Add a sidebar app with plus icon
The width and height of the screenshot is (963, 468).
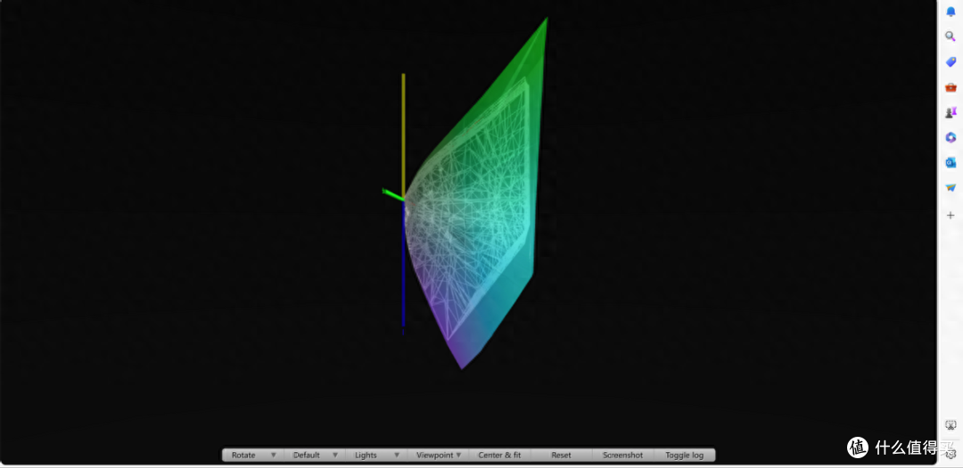coord(951,216)
